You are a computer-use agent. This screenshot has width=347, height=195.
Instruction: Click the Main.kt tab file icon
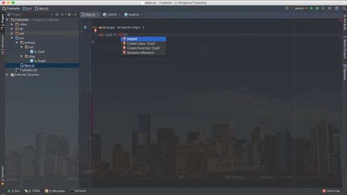point(83,15)
